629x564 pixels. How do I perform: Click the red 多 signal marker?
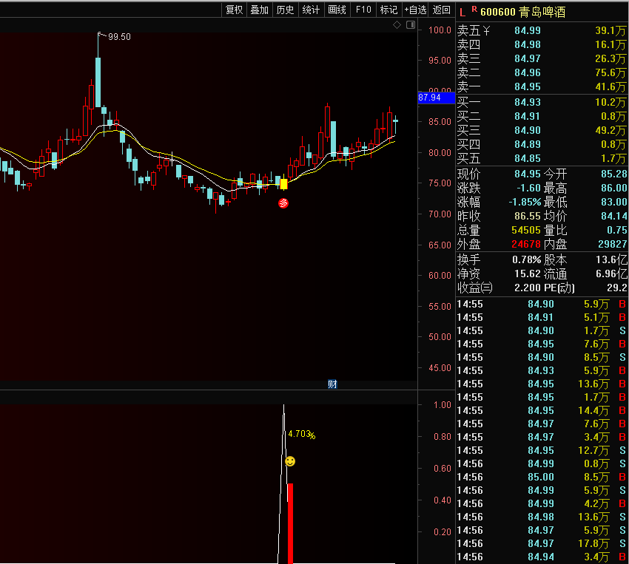point(283,203)
